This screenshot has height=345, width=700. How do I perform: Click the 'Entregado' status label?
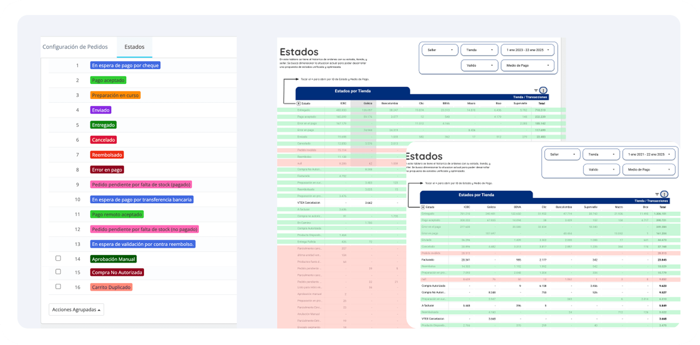[x=103, y=125]
